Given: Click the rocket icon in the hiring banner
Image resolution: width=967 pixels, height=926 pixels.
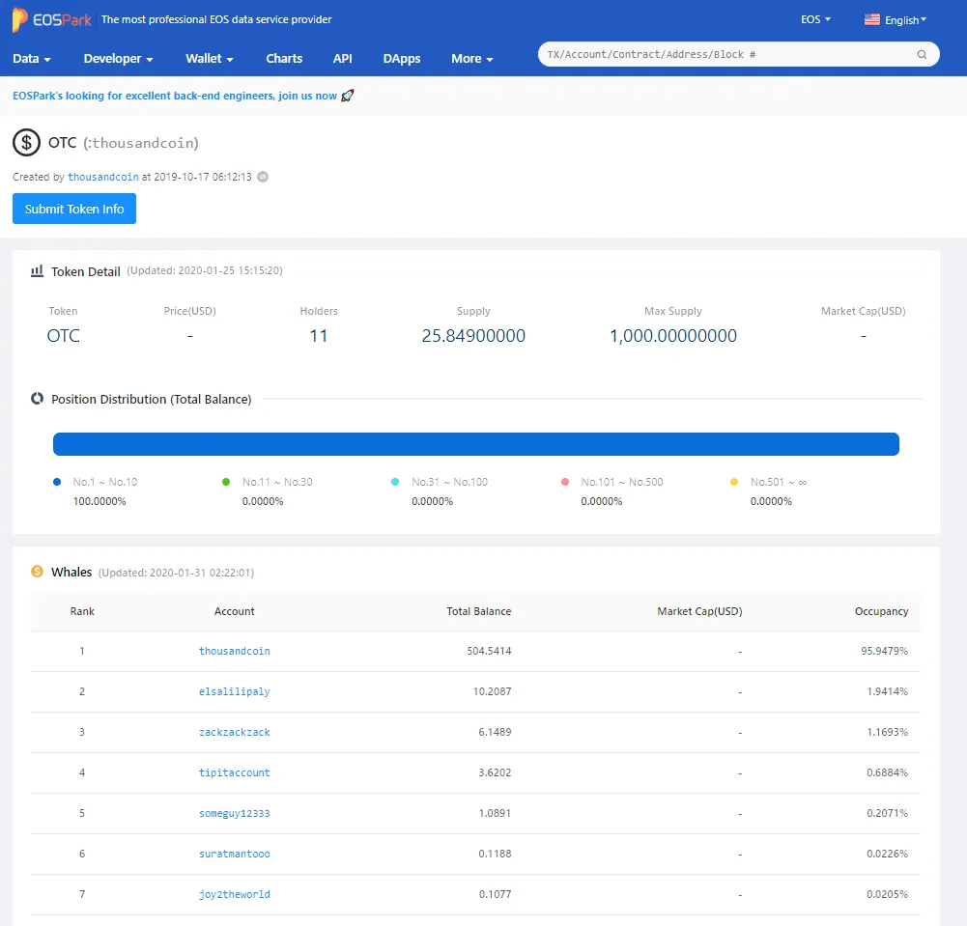Looking at the screenshot, I should pos(348,96).
